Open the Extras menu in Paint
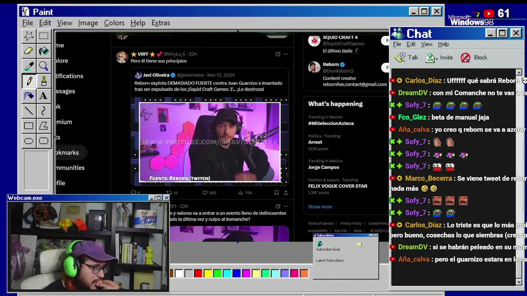The width and height of the screenshot is (527, 296). (x=161, y=23)
